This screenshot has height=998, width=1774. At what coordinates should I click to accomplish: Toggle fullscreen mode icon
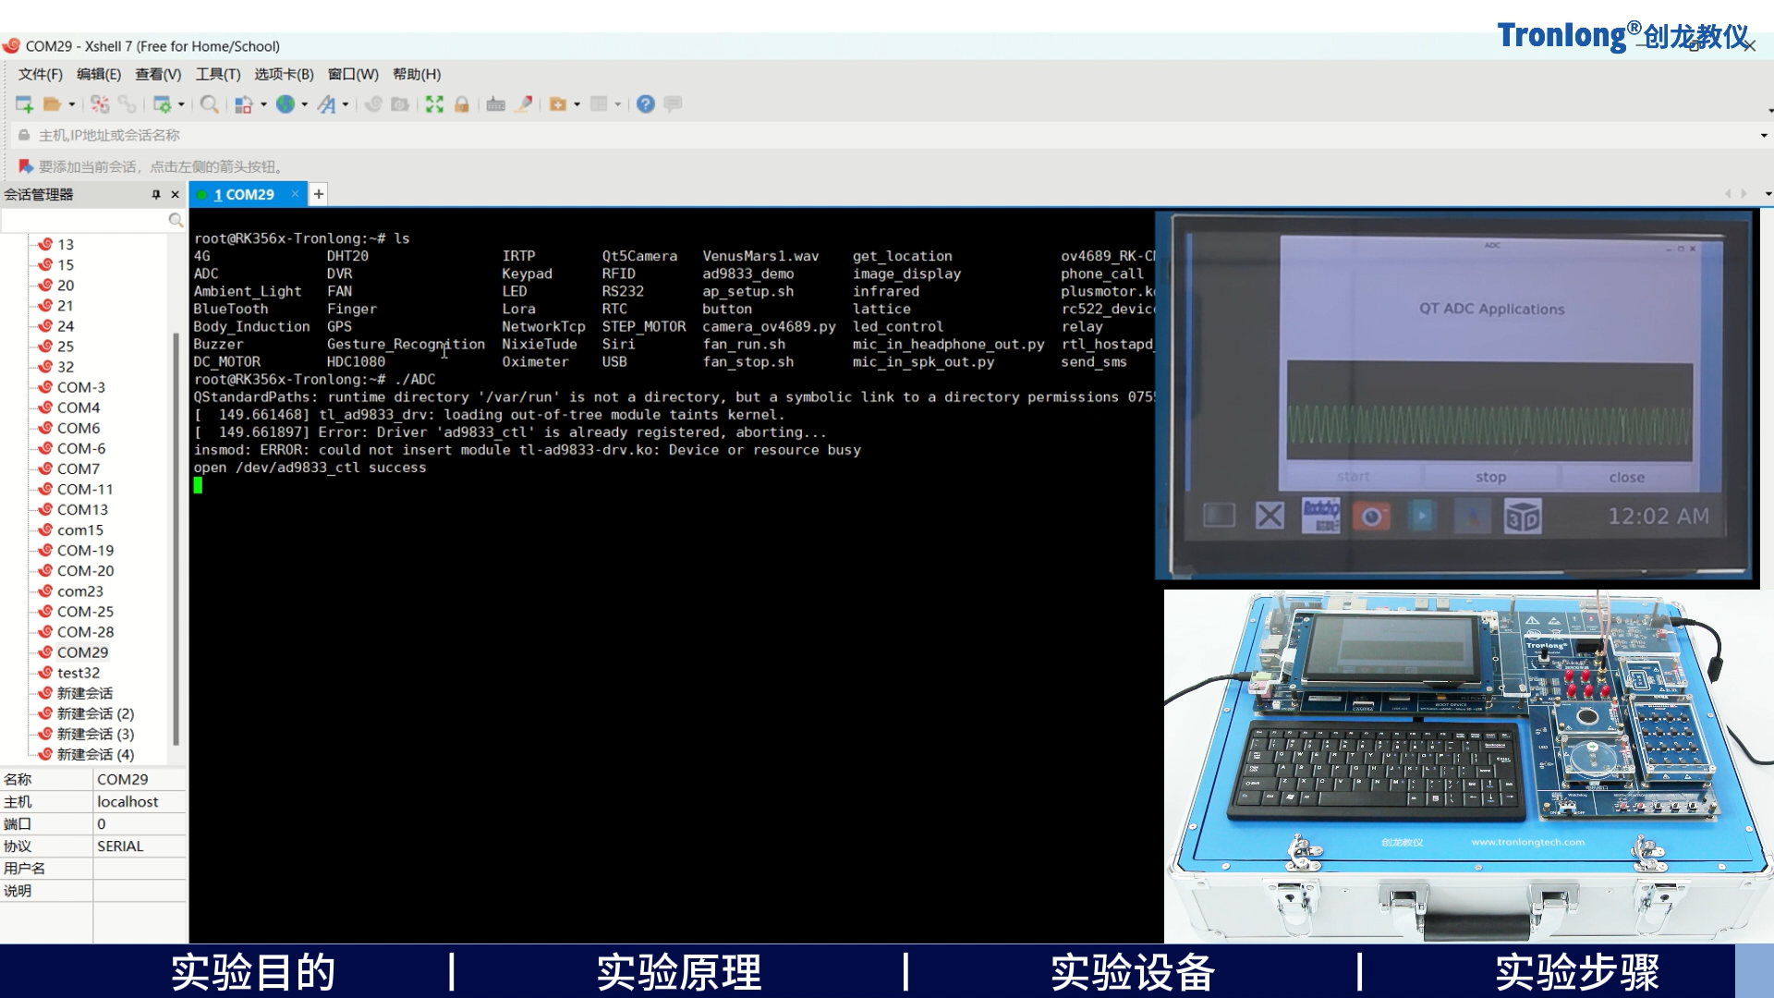(x=434, y=104)
